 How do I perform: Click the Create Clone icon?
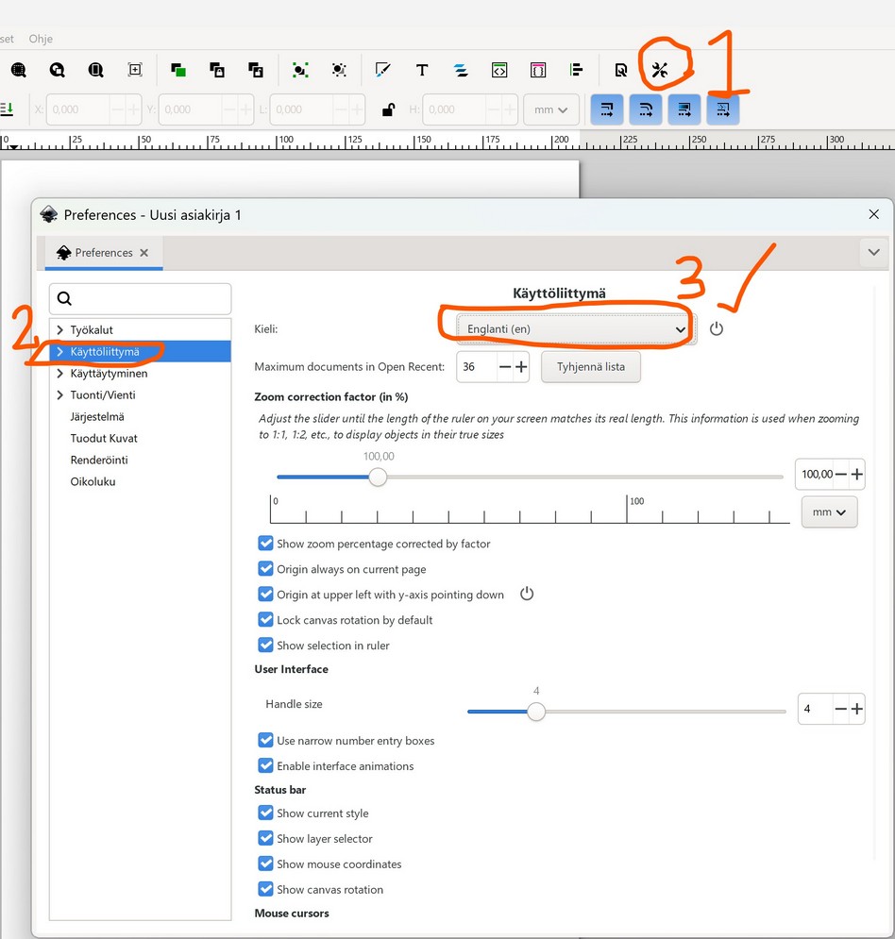(x=217, y=70)
